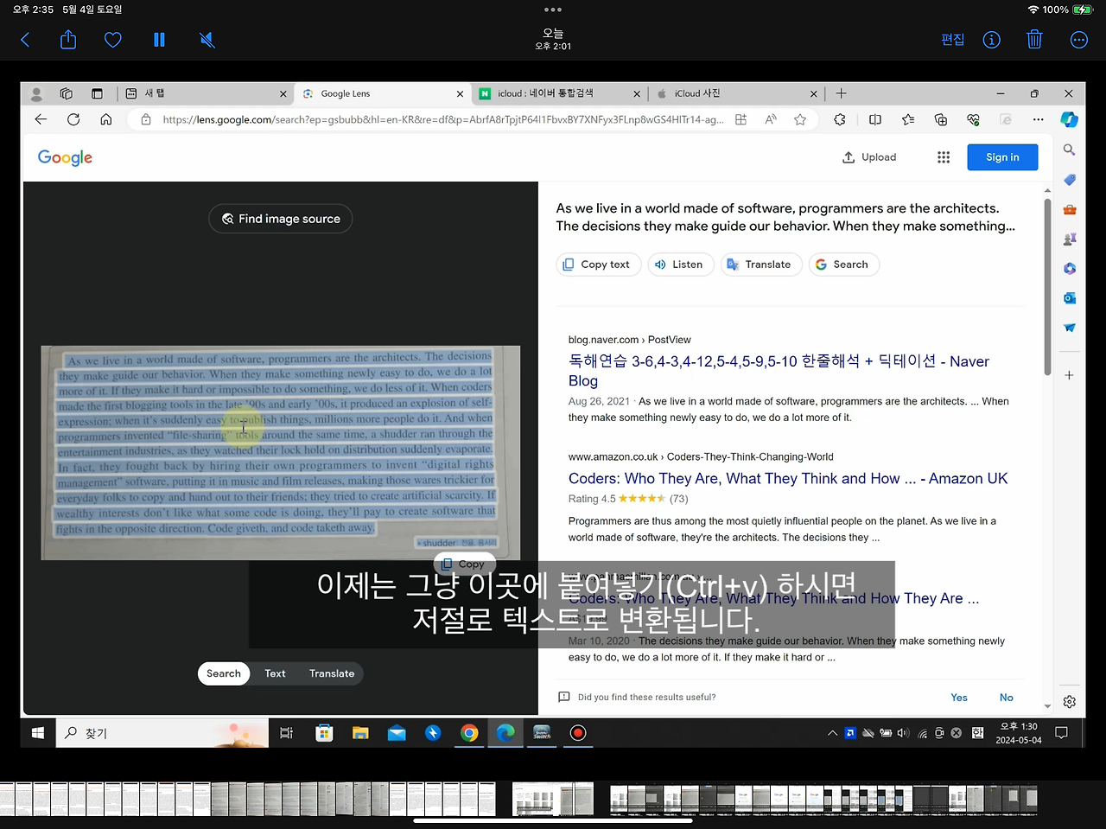1106x829 pixels.
Task: Open Mail app from the taskbar
Action: pos(397,733)
